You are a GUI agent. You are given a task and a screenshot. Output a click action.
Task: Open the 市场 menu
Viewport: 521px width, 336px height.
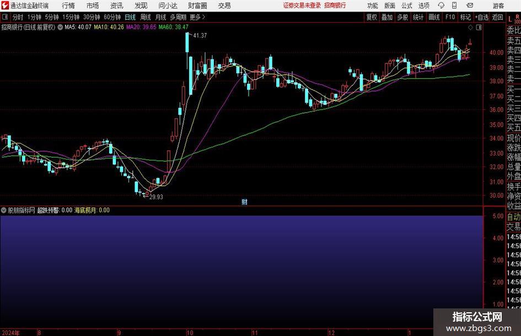[x=93, y=6]
